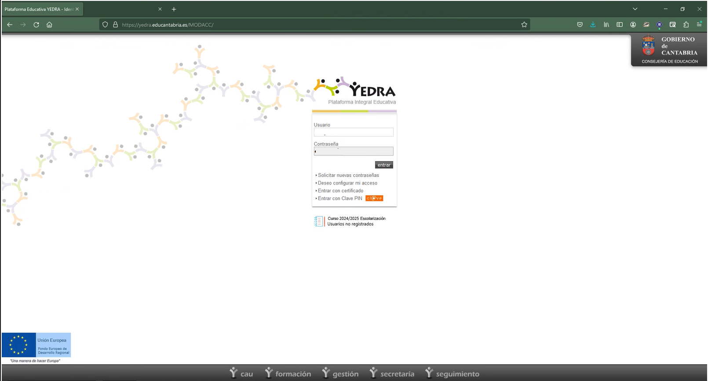Open Solicitar nuevas contraseñas link

point(348,175)
